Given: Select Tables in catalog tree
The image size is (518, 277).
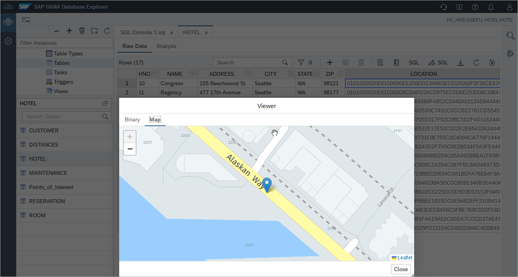Looking at the screenshot, I should click(62, 63).
